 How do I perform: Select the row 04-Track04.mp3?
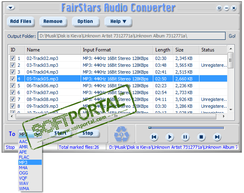point(118,72)
